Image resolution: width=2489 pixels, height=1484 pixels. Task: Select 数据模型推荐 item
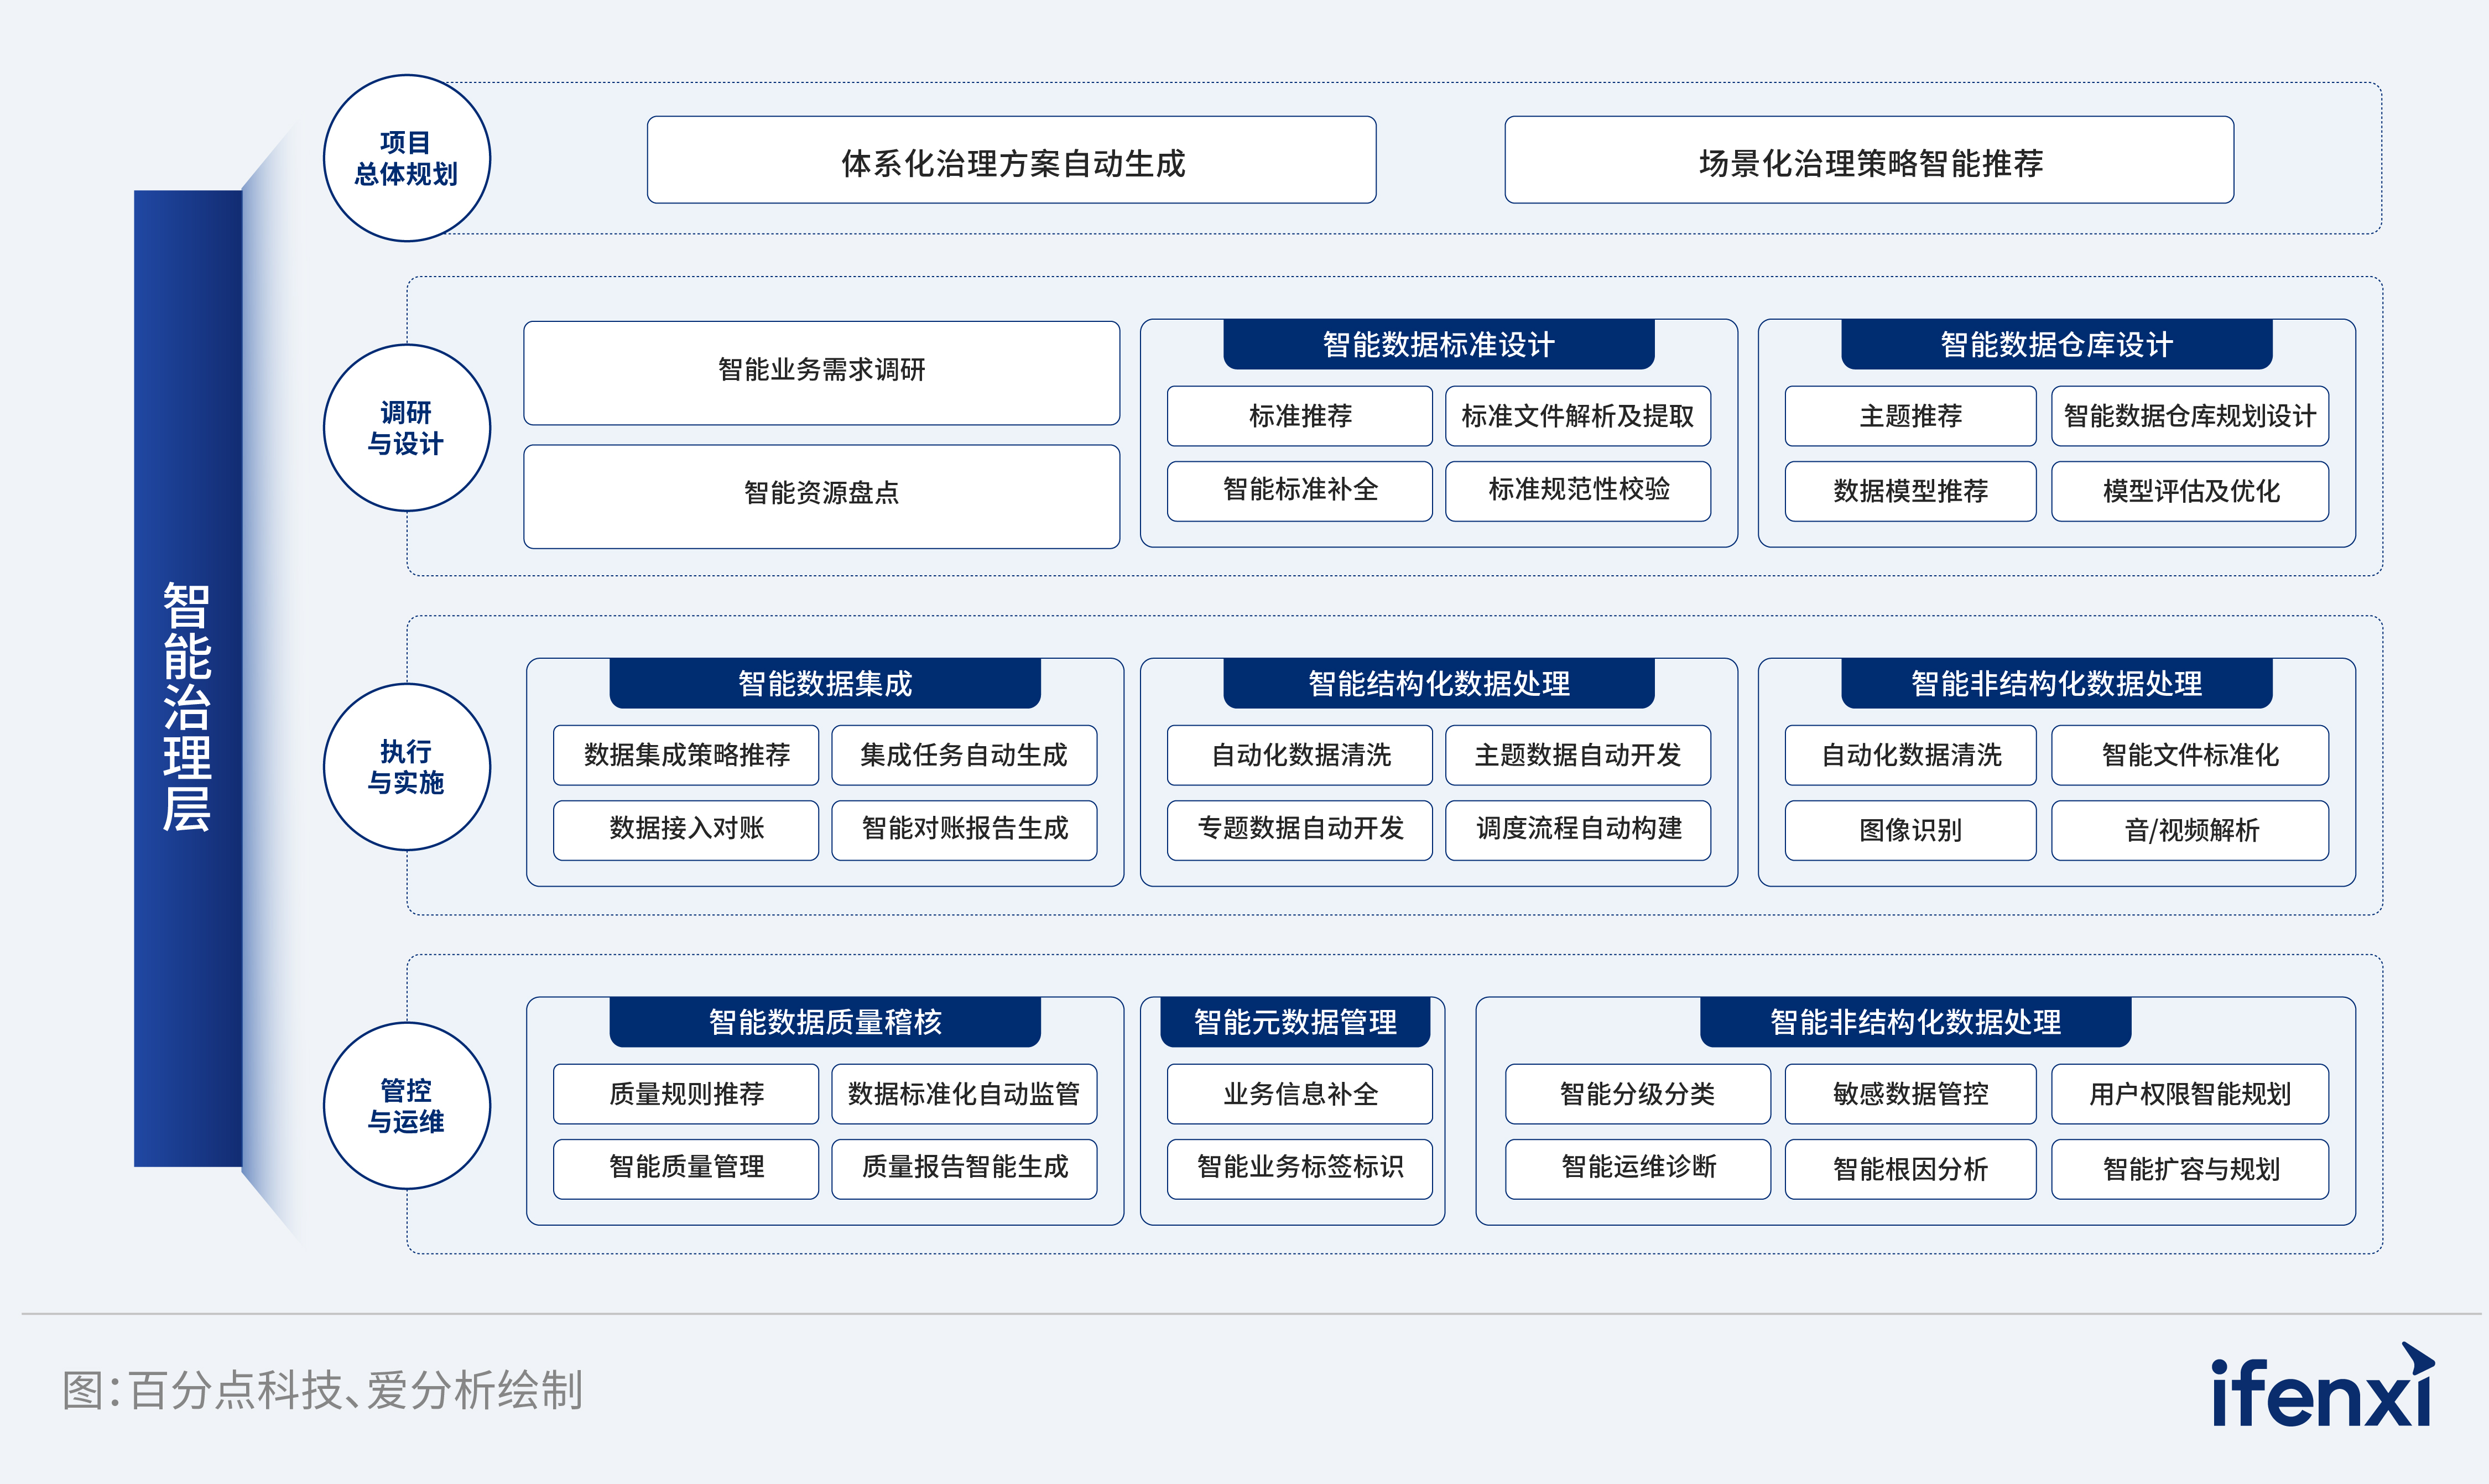[1909, 491]
